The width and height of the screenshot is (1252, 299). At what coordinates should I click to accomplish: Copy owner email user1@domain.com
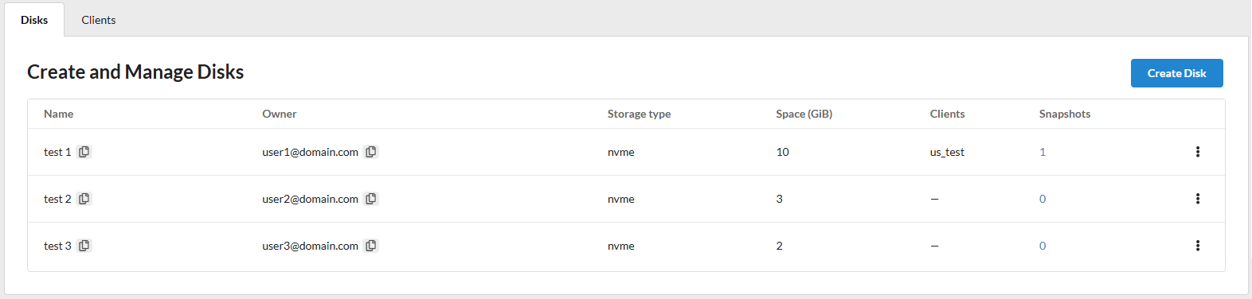point(371,152)
